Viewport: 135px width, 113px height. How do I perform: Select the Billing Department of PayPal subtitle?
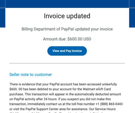pyautogui.click(x=67, y=29)
